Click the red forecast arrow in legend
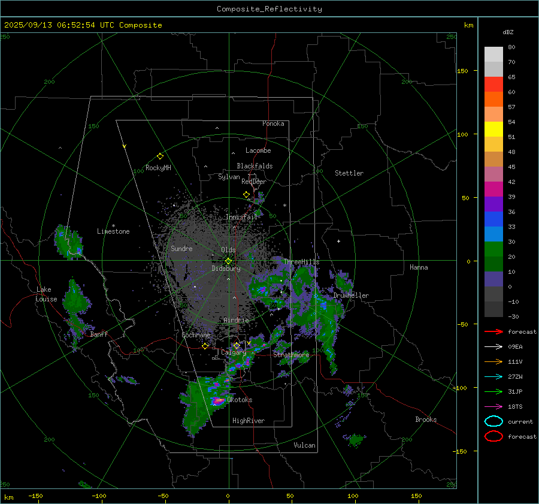Viewport: 539px width, 504px height. [493, 331]
